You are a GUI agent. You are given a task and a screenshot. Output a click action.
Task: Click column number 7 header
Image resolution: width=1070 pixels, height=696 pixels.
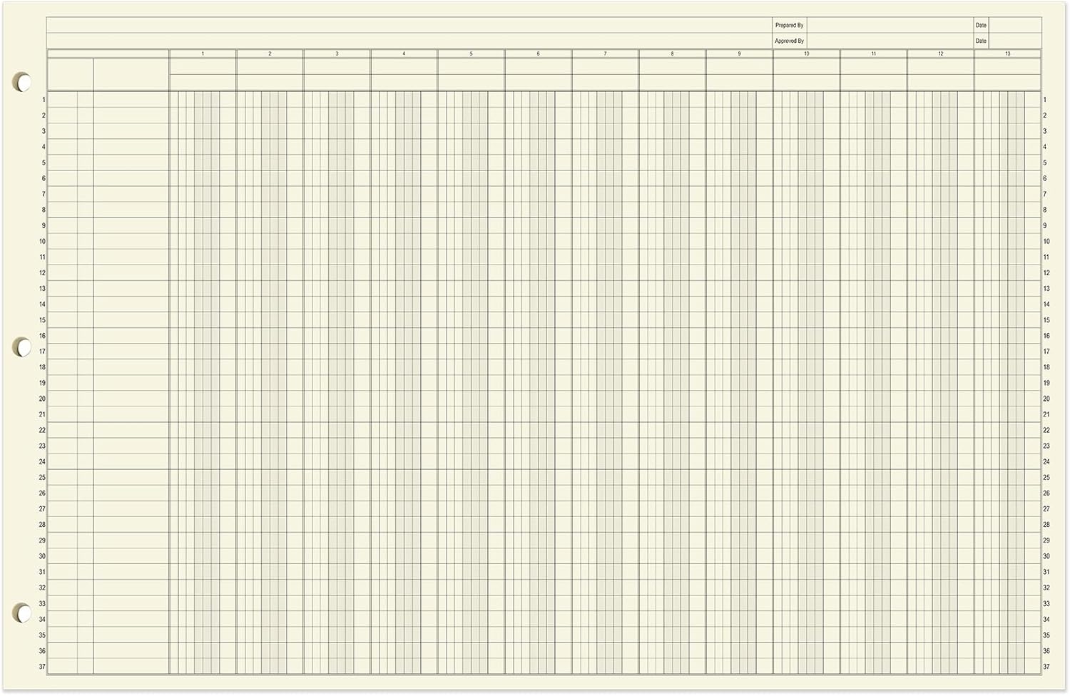click(x=605, y=53)
